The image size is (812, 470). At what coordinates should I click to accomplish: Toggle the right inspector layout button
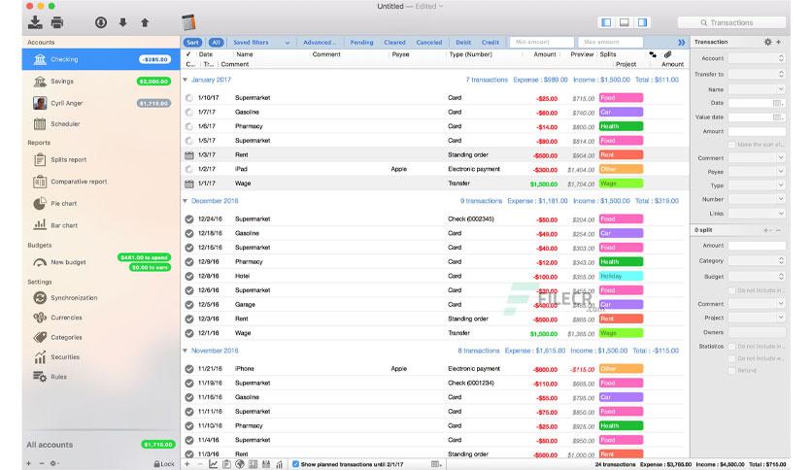click(642, 22)
